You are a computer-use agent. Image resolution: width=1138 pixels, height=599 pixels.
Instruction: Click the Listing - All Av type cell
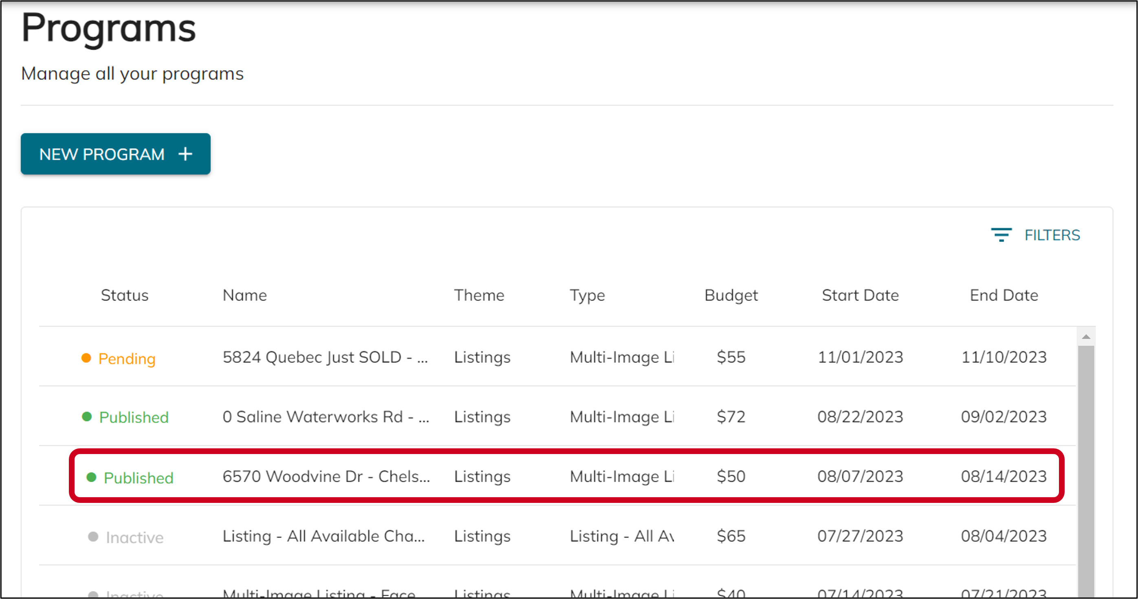622,536
